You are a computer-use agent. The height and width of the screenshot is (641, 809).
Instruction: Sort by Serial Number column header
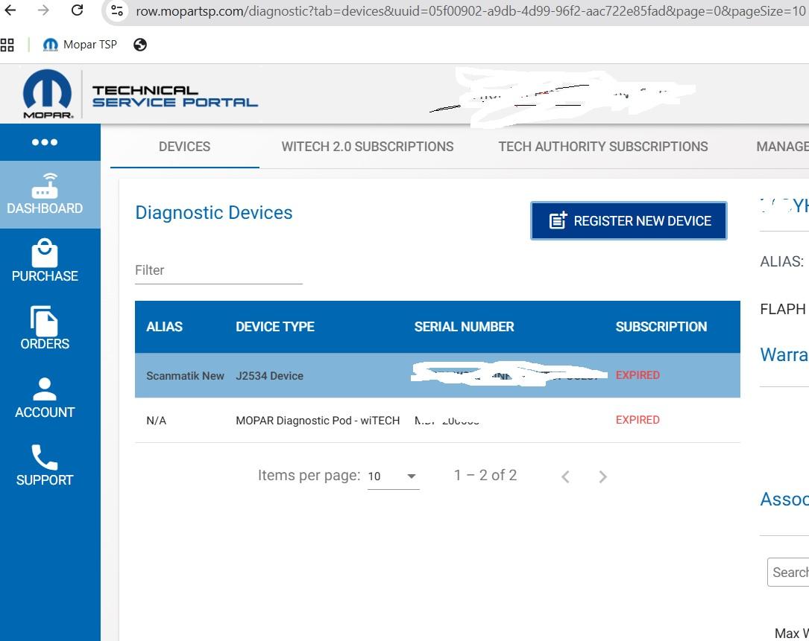pyautogui.click(x=464, y=327)
